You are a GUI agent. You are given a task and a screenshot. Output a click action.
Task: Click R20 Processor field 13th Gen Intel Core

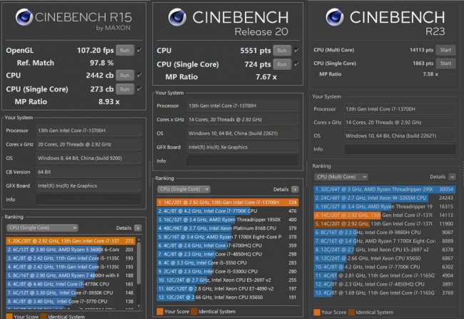click(x=242, y=106)
